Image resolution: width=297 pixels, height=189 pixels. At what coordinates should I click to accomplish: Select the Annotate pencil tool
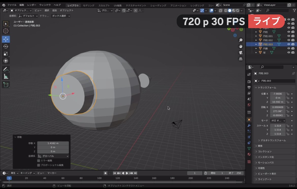pyautogui.click(x=6, y=69)
